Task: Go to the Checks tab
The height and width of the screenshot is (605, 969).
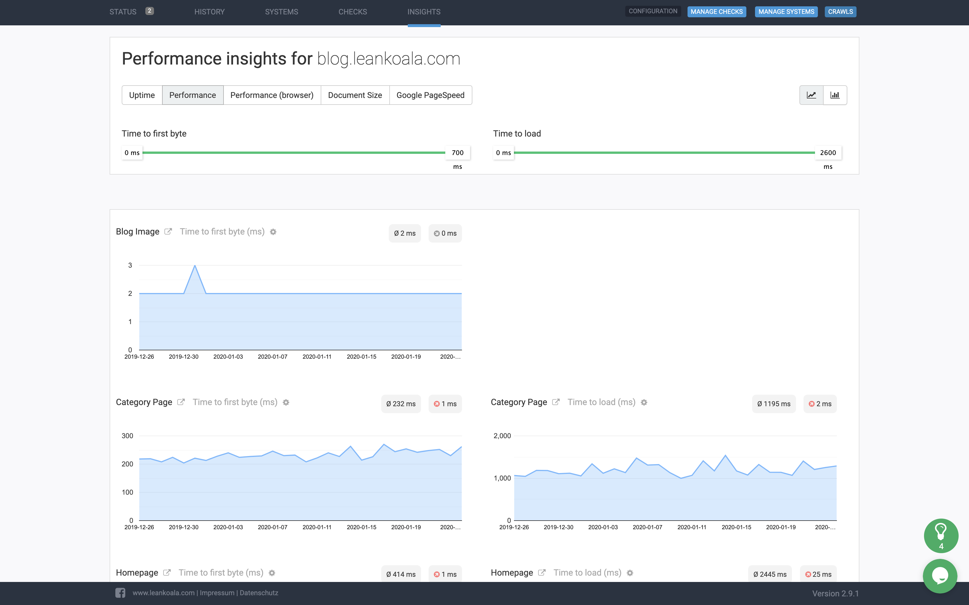Action: tap(353, 12)
